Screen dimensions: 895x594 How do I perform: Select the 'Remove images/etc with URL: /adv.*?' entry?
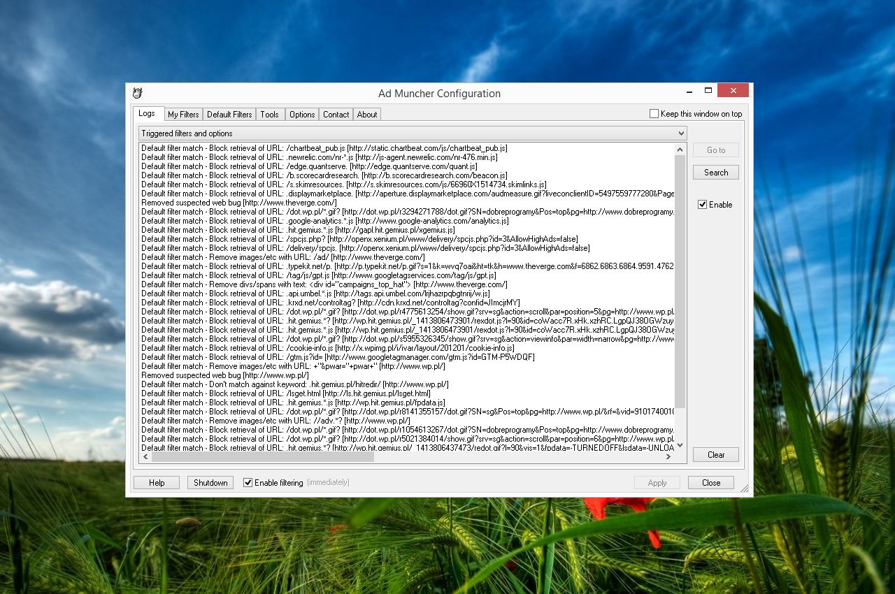[275, 421]
